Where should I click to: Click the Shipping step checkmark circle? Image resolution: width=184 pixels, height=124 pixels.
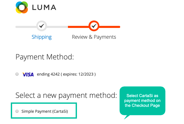tap(42, 26)
